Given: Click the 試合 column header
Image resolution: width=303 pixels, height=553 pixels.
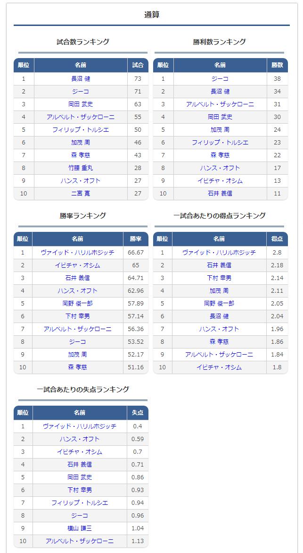Looking at the screenshot, I should [x=138, y=65].
